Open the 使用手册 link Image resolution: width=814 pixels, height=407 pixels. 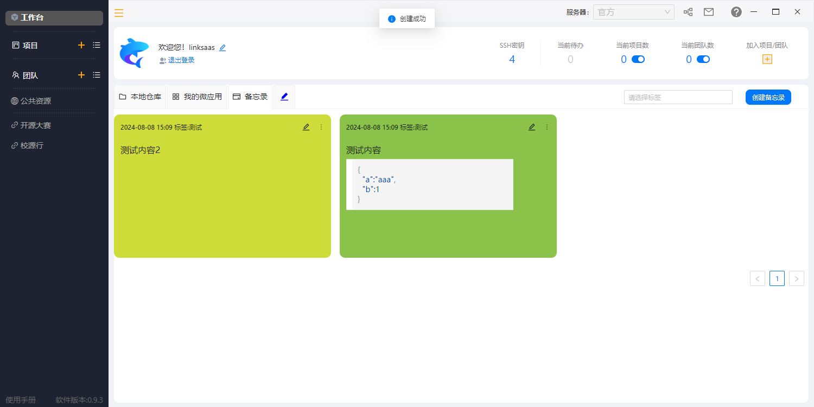21,400
